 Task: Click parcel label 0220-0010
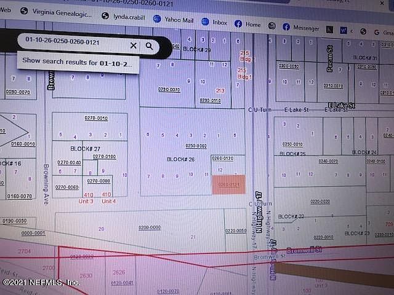pos(323,237)
